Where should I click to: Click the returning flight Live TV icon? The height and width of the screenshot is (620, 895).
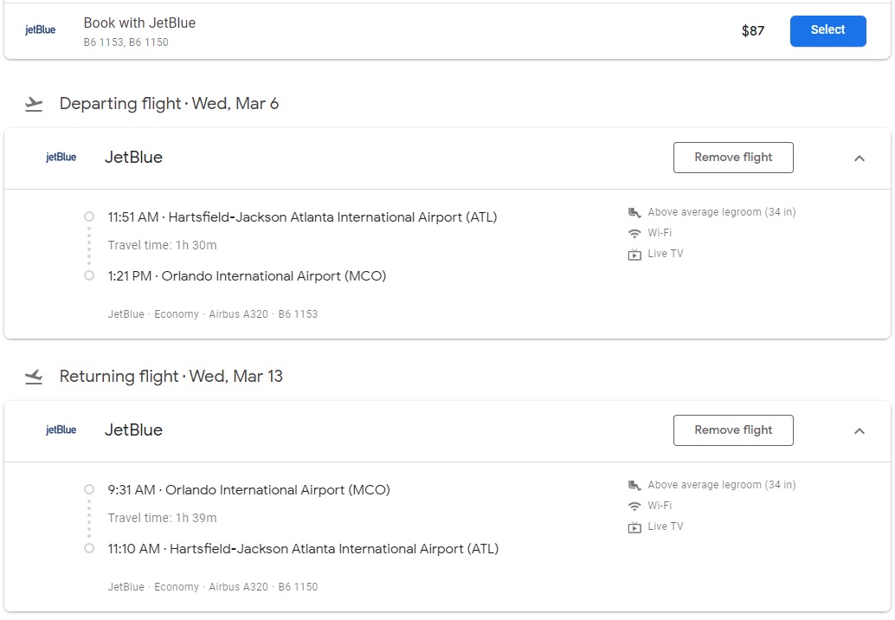634,527
